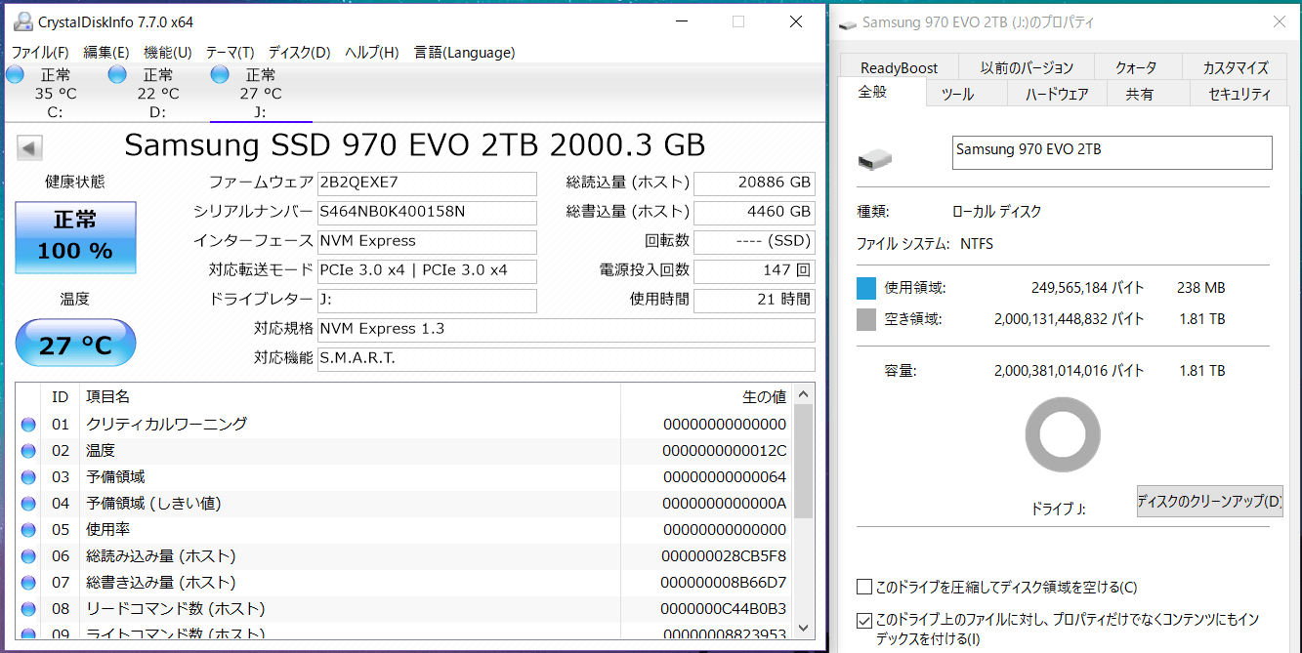Open the 編集(E) menu

point(106,52)
